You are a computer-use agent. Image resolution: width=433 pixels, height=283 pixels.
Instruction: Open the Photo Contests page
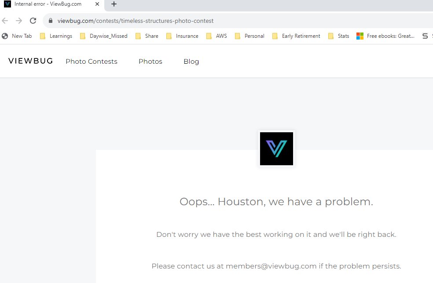[91, 61]
